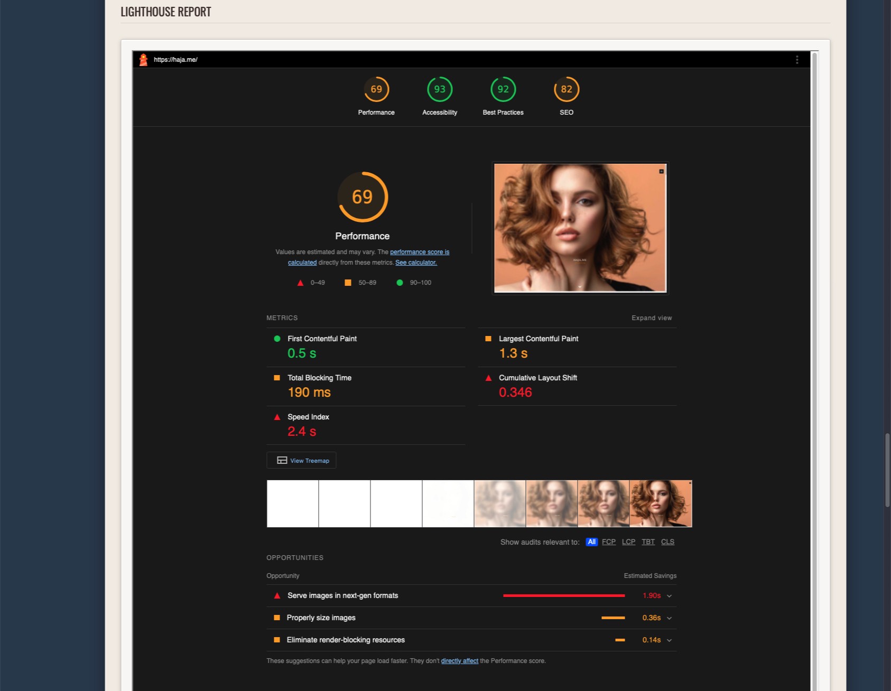
Task: Filter audits by FCP
Action: tap(609, 542)
